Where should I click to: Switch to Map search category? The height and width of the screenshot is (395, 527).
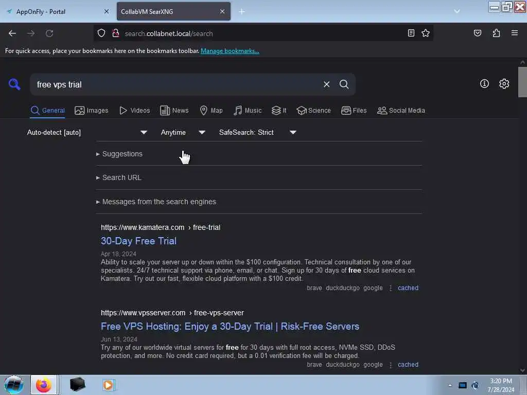click(211, 111)
